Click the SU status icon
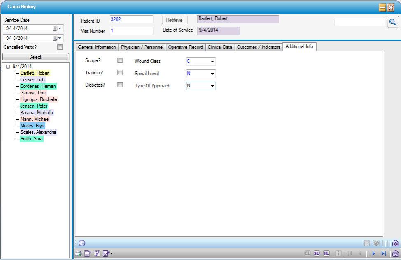This screenshot has height=260, width=401. click(x=317, y=253)
